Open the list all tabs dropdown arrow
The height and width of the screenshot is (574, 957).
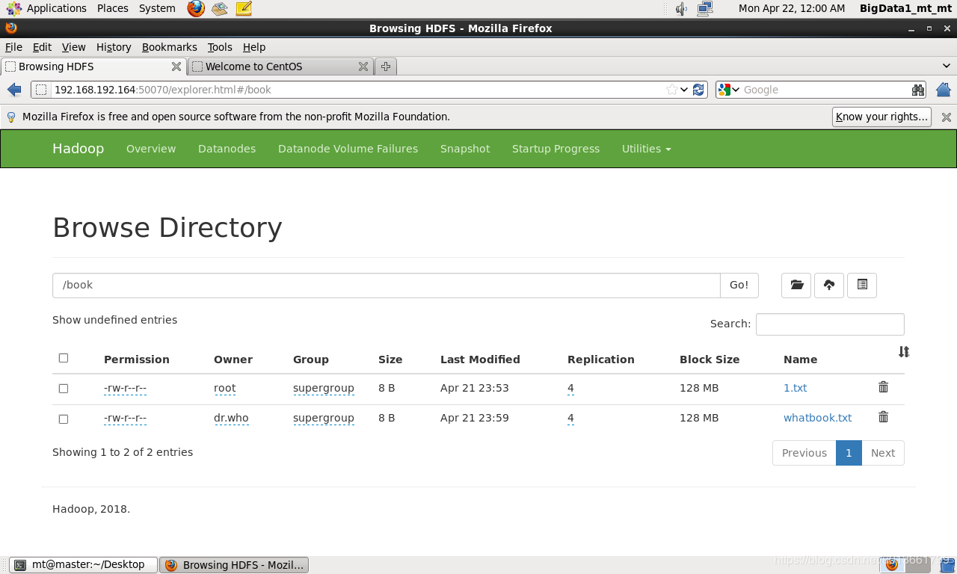(x=947, y=67)
